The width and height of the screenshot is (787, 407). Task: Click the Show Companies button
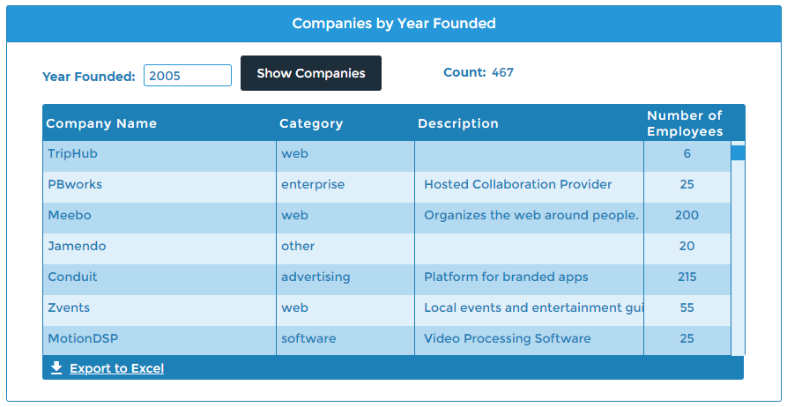click(x=311, y=73)
